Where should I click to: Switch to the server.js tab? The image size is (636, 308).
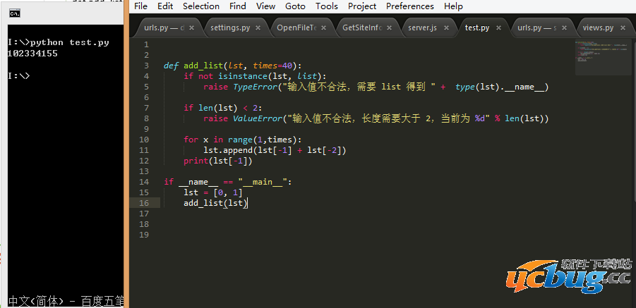pyautogui.click(x=422, y=28)
